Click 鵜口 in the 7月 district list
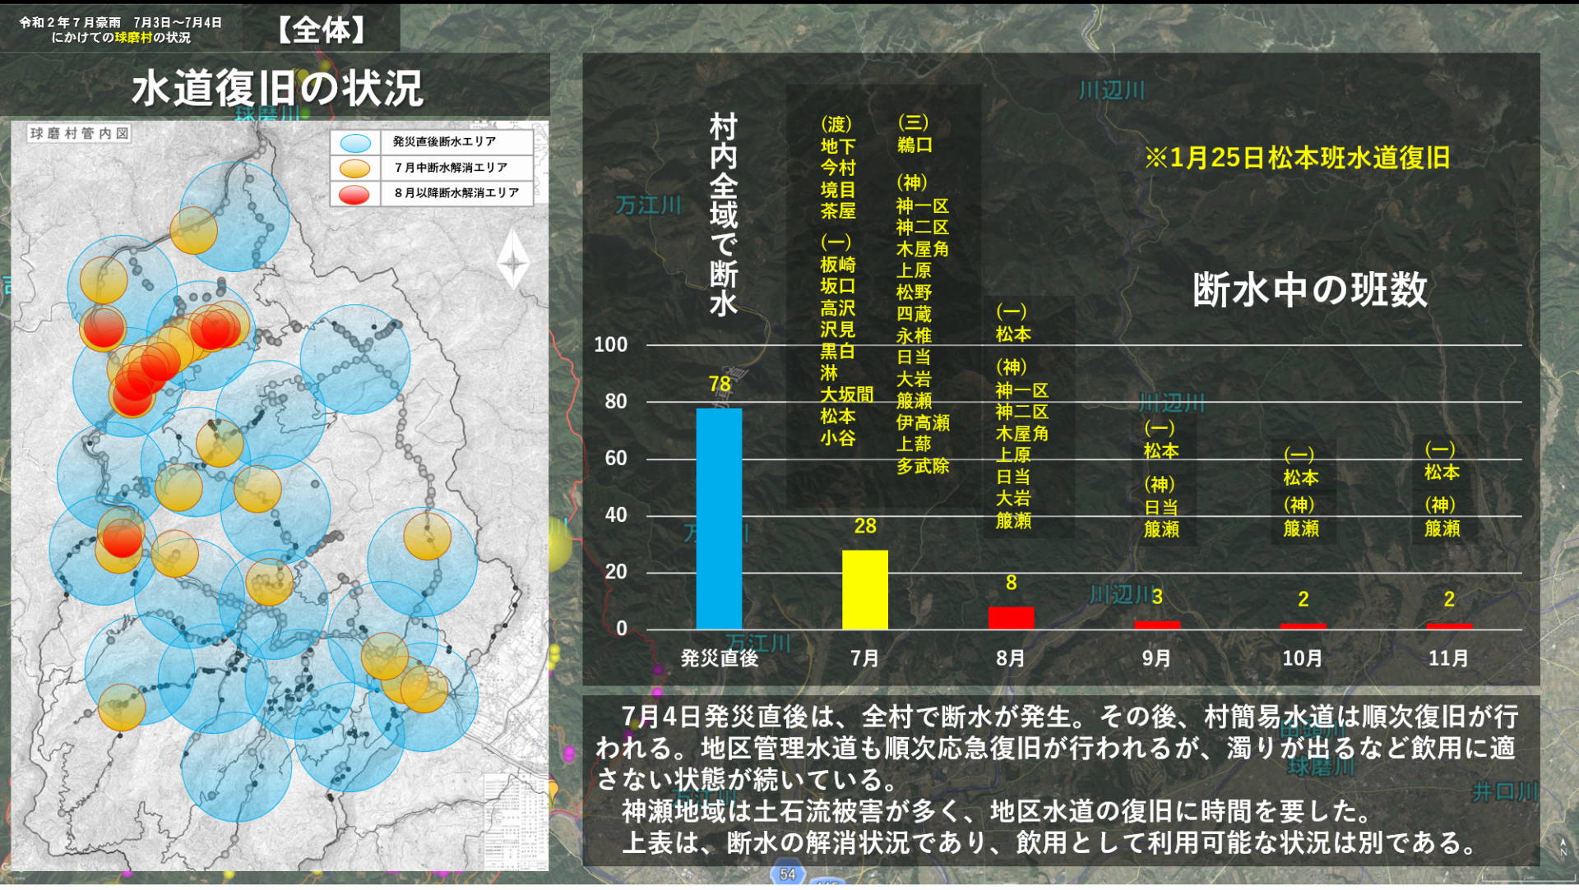1579x890 pixels. coord(915,145)
